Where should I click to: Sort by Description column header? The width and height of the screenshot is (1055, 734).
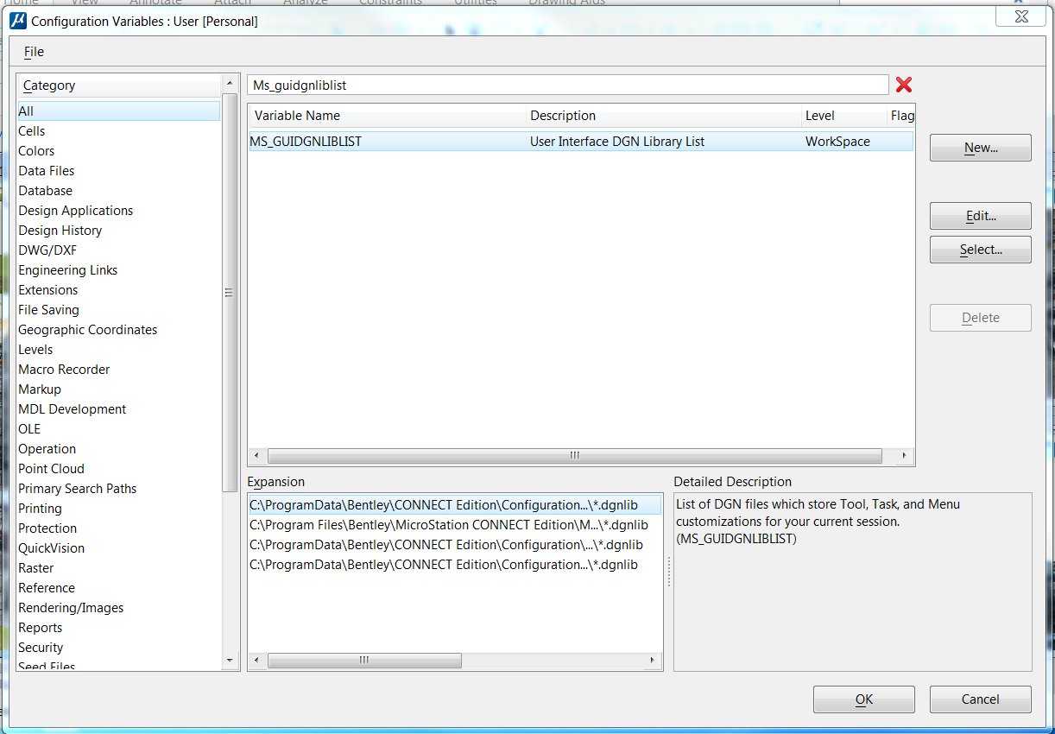(663, 116)
